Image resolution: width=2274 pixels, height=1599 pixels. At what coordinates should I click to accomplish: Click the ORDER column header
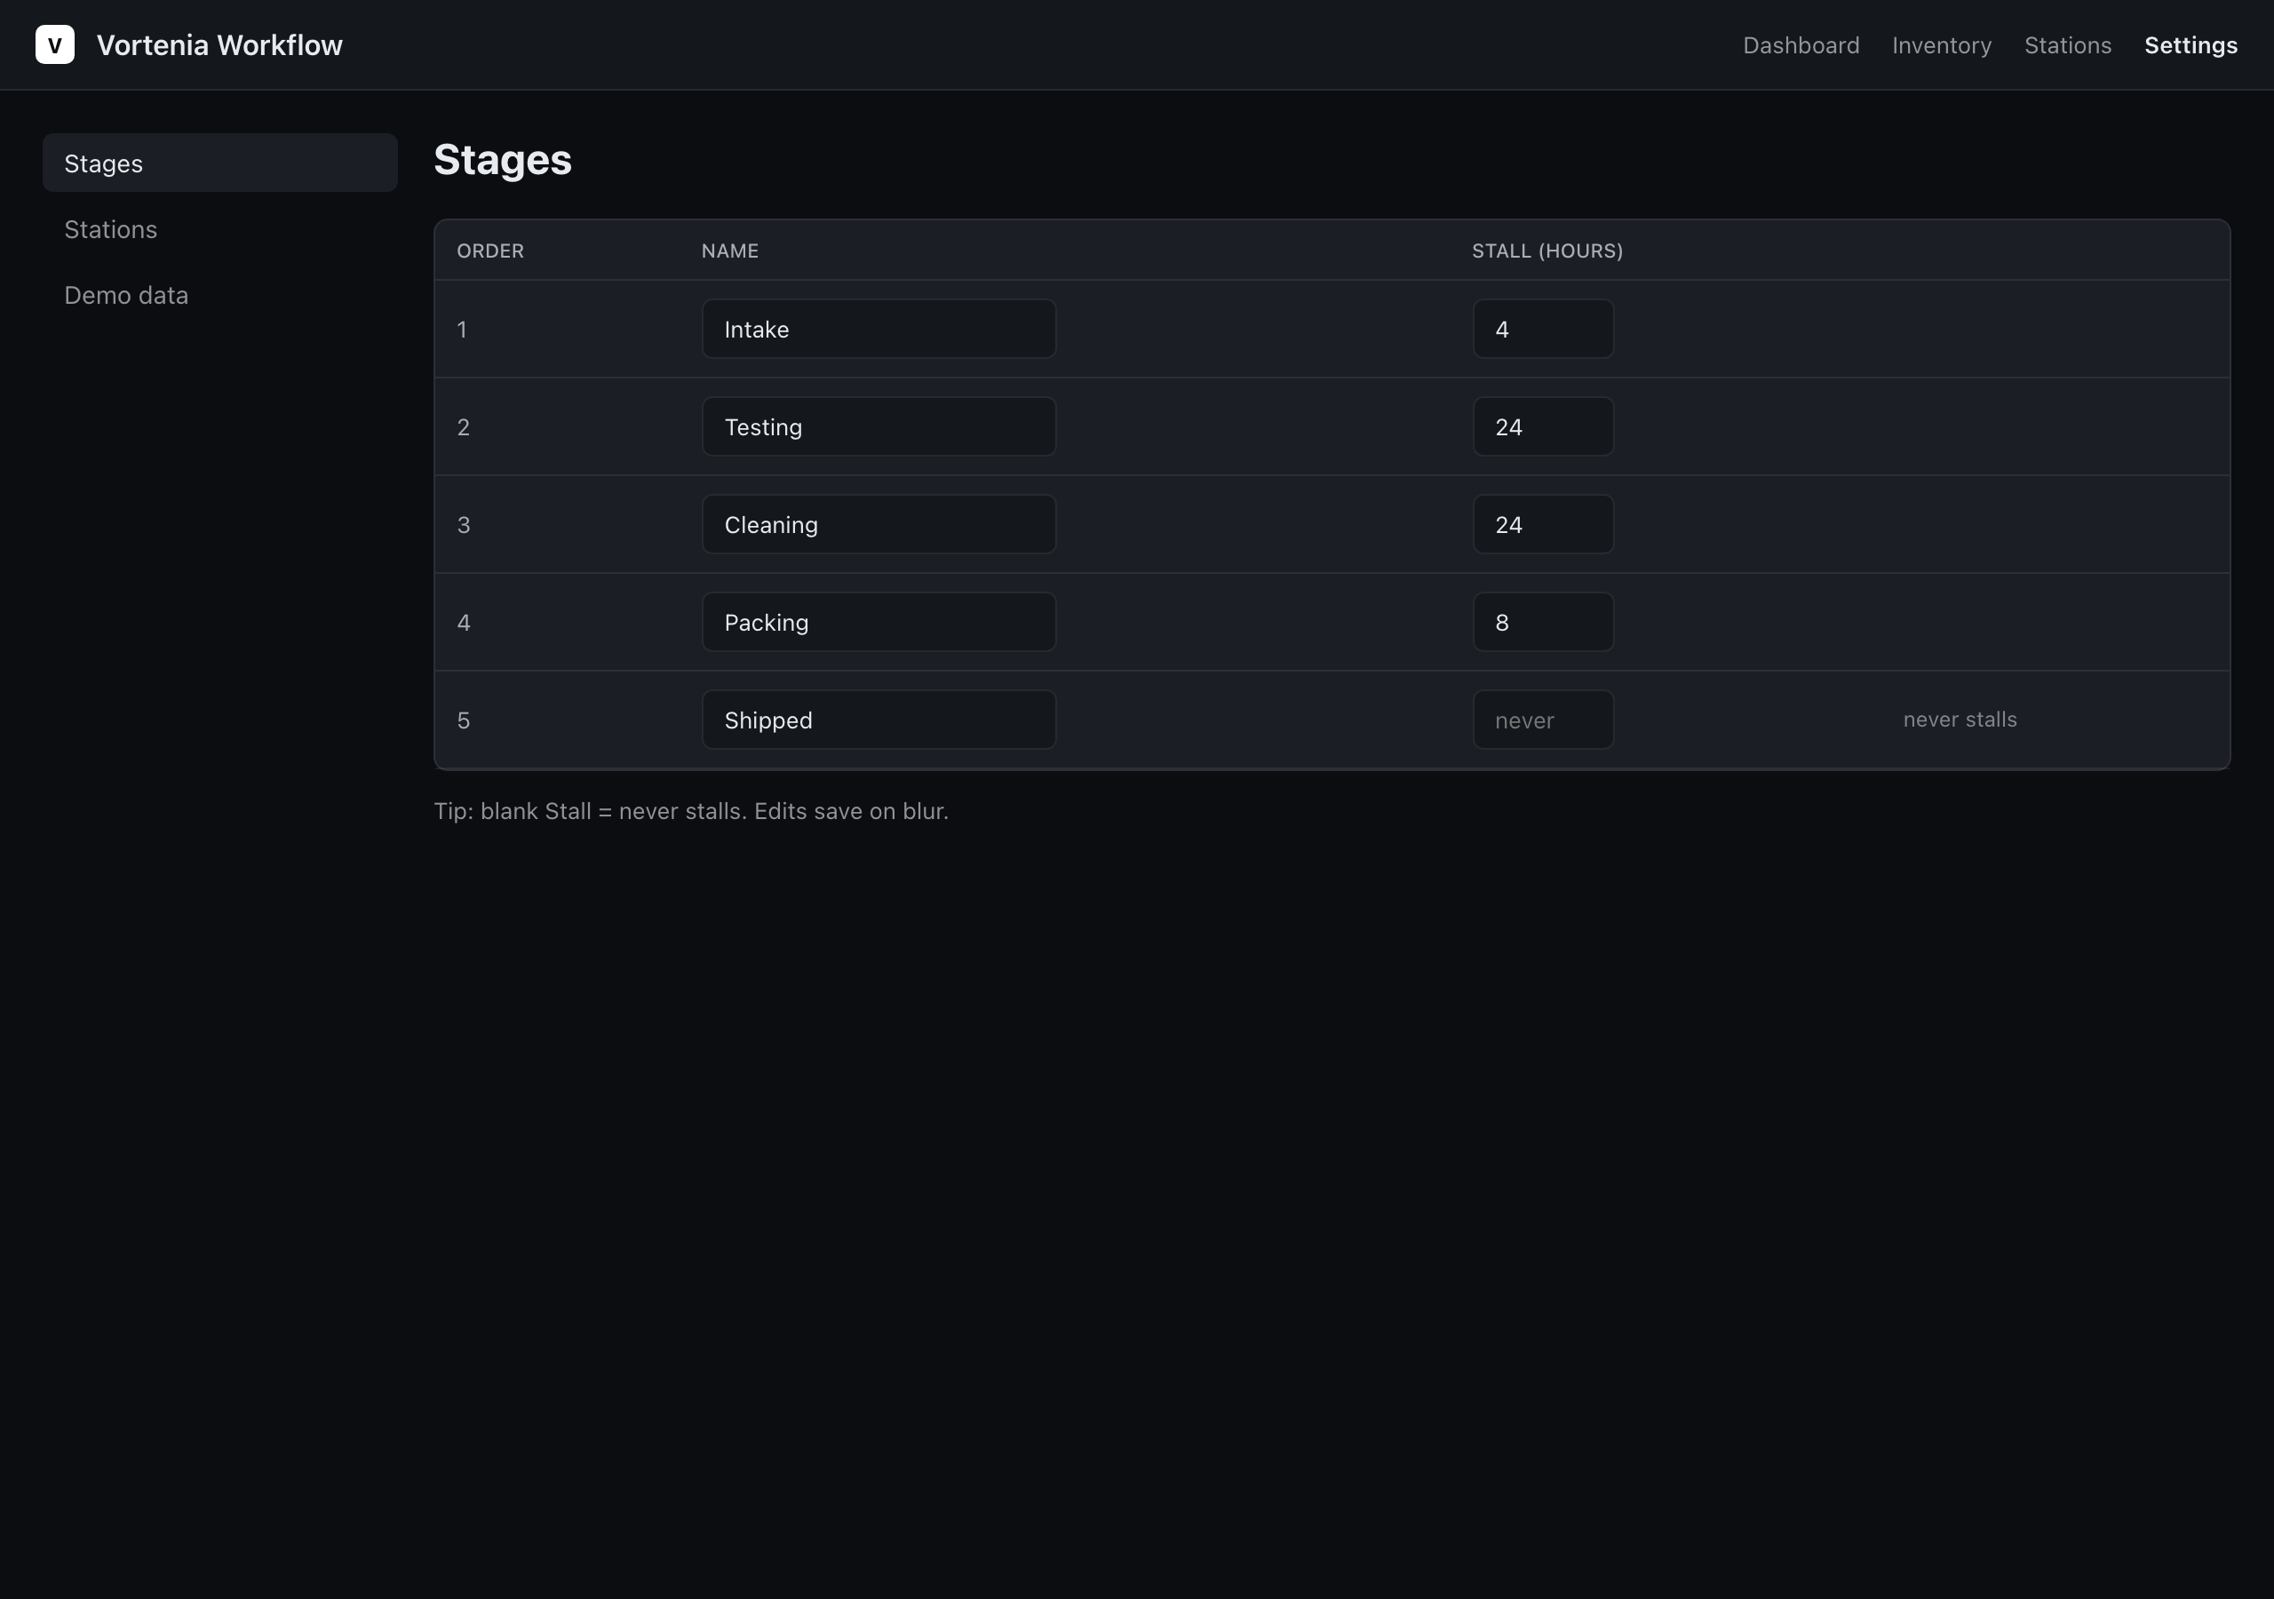click(x=490, y=251)
